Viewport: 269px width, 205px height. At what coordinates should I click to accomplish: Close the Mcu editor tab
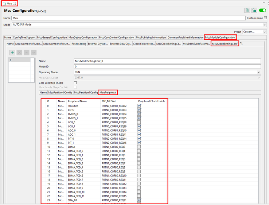(x=15, y=3)
